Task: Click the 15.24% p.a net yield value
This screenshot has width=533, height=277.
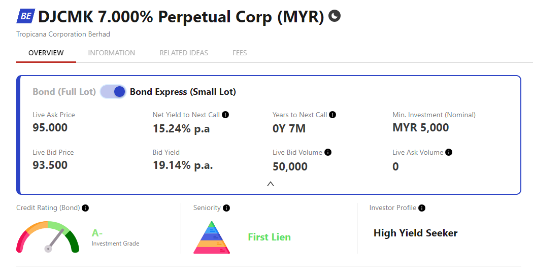Action: tap(181, 129)
